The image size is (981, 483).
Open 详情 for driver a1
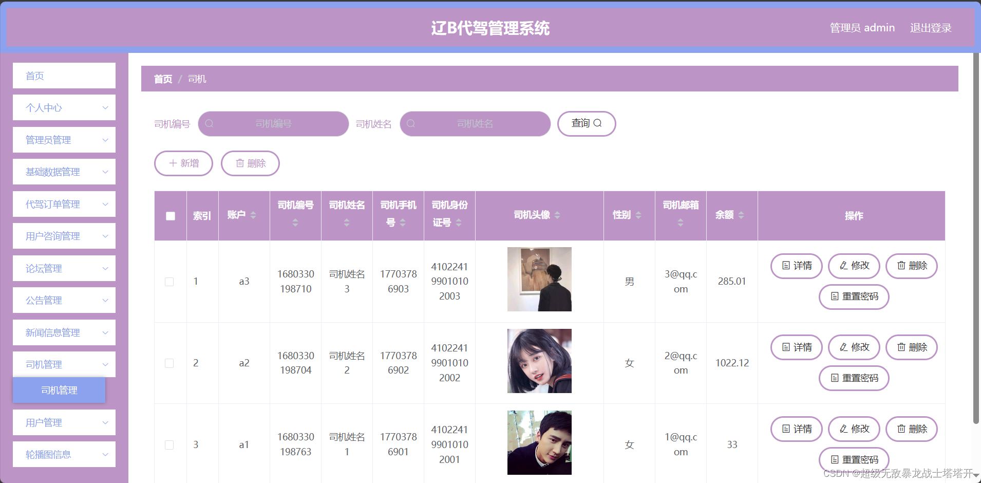[x=797, y=429]
